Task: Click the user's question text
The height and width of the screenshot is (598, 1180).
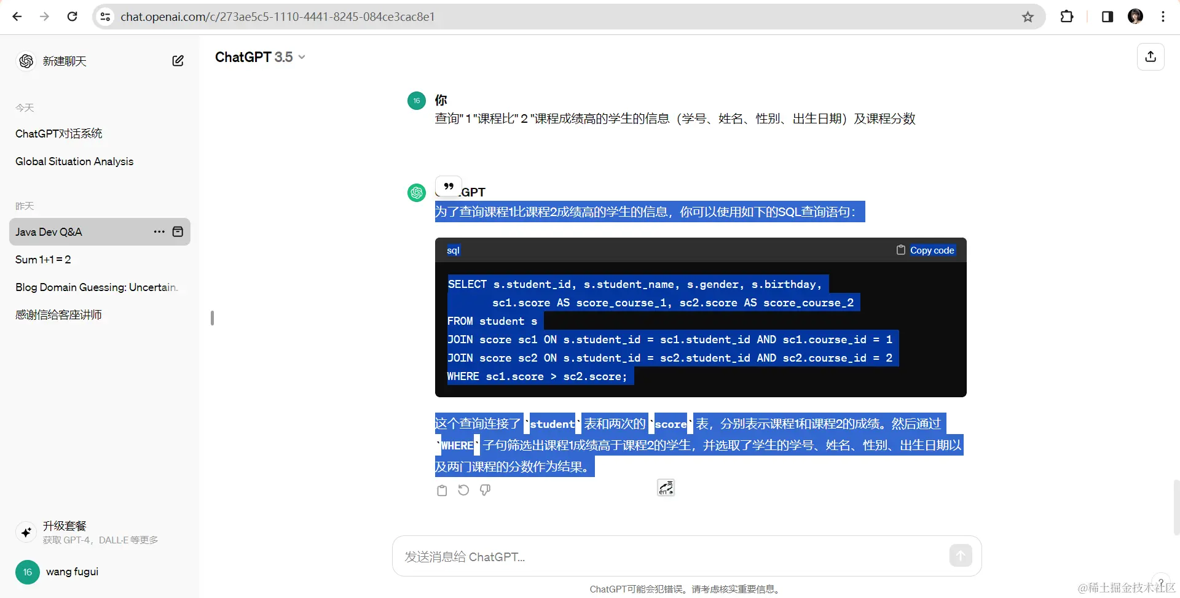Action: click(x=675, y=118)
